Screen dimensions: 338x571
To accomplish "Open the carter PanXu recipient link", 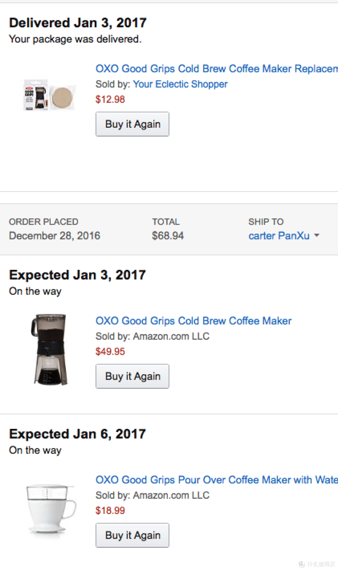I will coord(279,235).
